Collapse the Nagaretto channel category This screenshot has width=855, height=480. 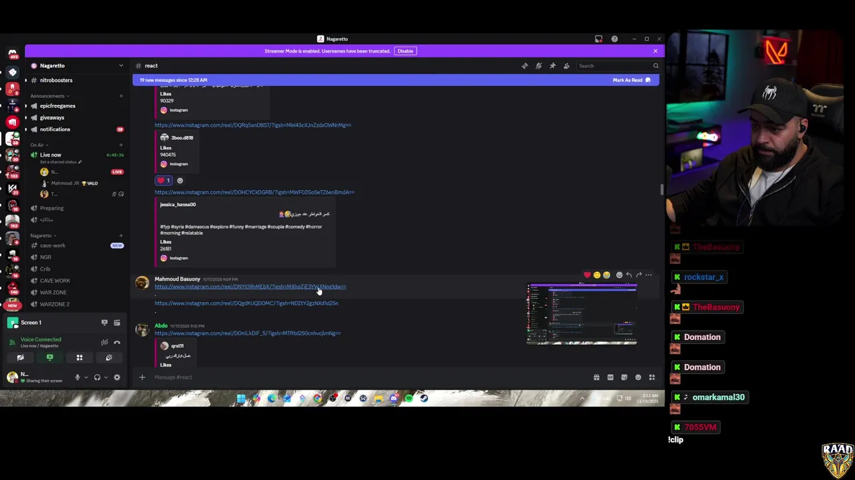43,236
